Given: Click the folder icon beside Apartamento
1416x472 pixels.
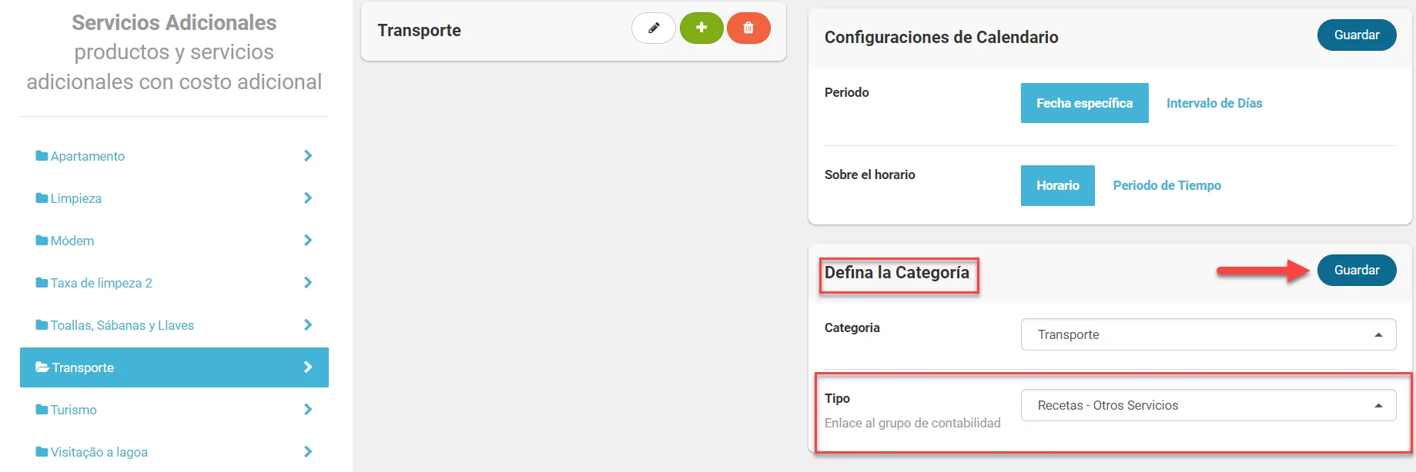Looking at the screenshot, I should click(x=42, y=156).
